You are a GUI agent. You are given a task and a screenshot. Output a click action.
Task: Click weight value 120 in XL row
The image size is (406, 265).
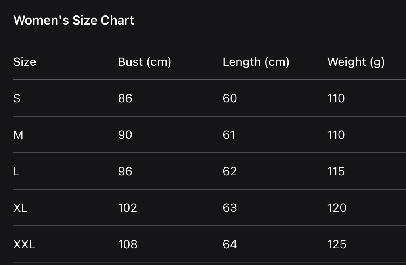click(x=337, y=208)
